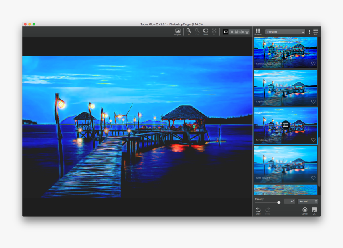The width and height of the screenshot is (343, 248).
Task: Select the side-by-side split view mode
Action: [x=231, y=31]
